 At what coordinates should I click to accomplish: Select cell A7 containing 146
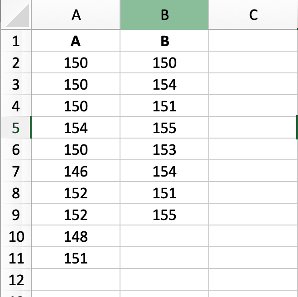click(76, 172)
